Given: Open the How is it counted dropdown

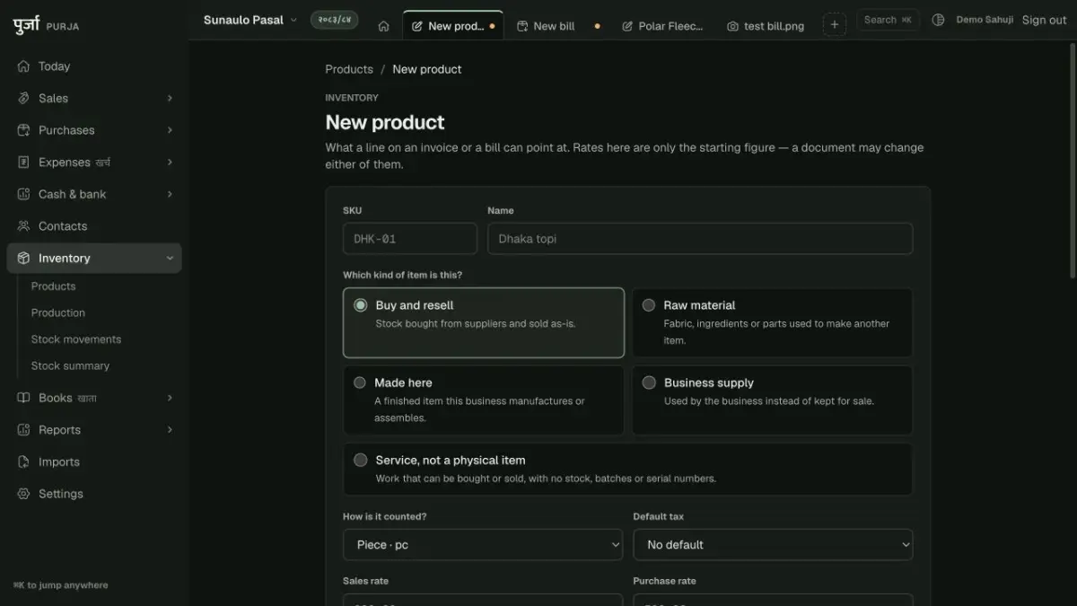Looking at the screenshot, I should click(x=483, y=545).
